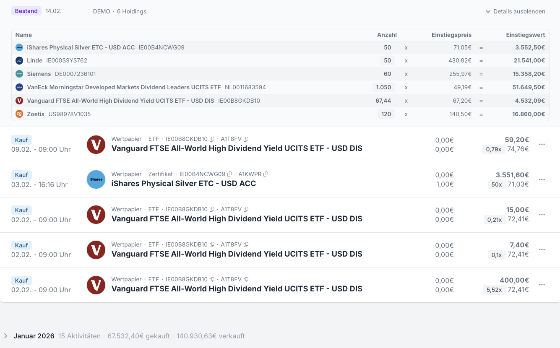Expand the Januar 2026 activities group
560x348 pixels.
click(x=5, y=336)
